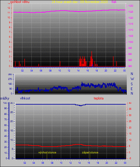The width and height of the screenshot is (140, 167).
Task: Click hour 06 on wind chart time axis
Action: tap(41, 71)
